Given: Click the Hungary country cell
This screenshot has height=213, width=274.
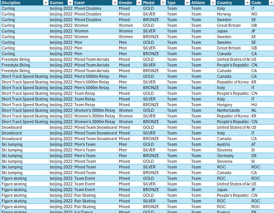Looking at the screenshot, I should click(x=233, y=105).
